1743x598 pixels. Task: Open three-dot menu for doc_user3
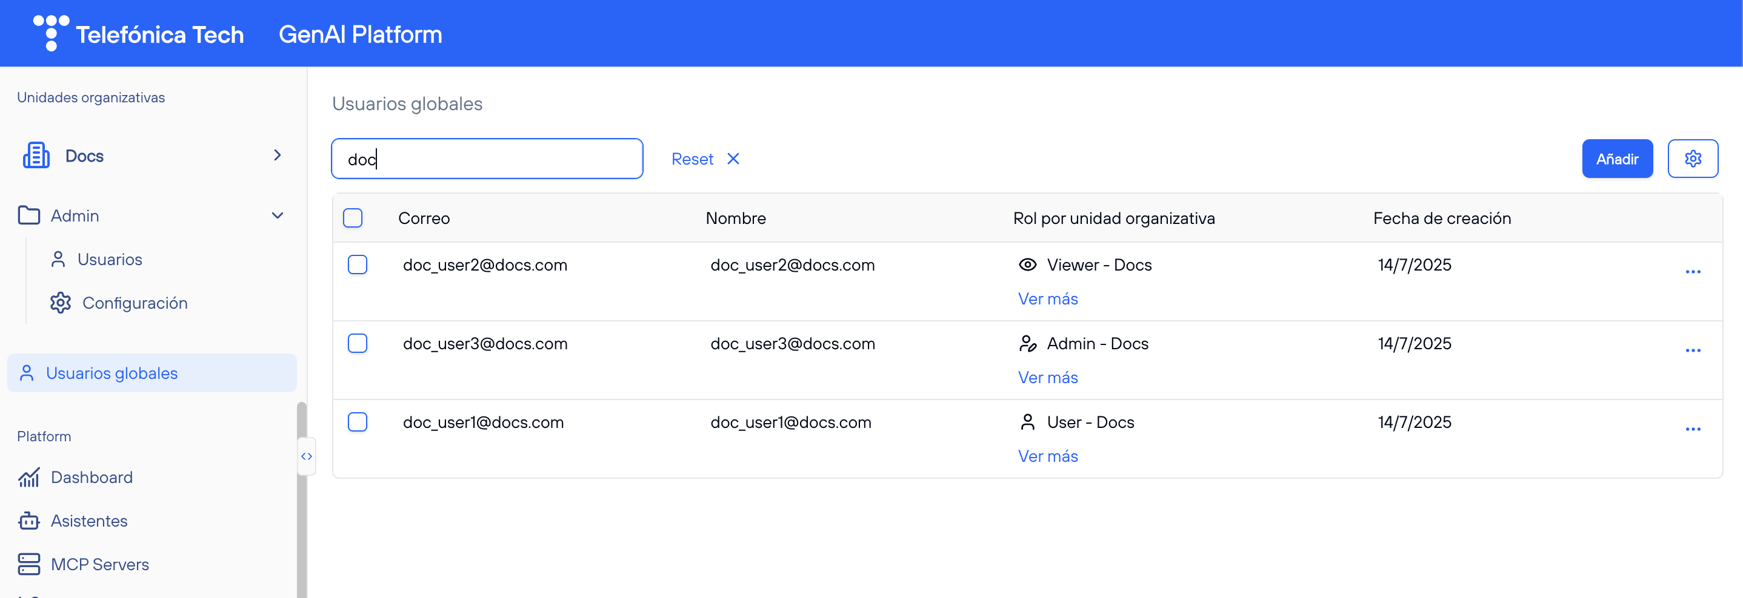pyautogui.click(x=1692, y=350)
